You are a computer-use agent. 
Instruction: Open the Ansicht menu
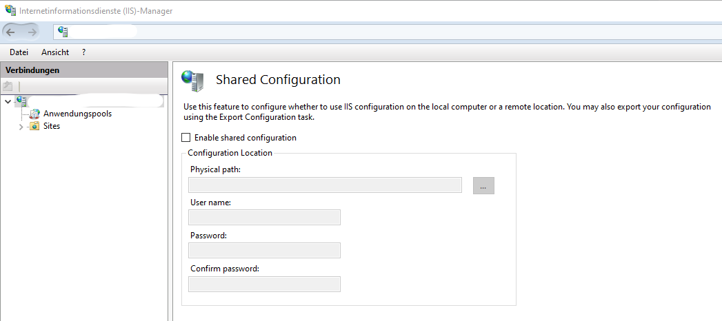pos(55,52)
